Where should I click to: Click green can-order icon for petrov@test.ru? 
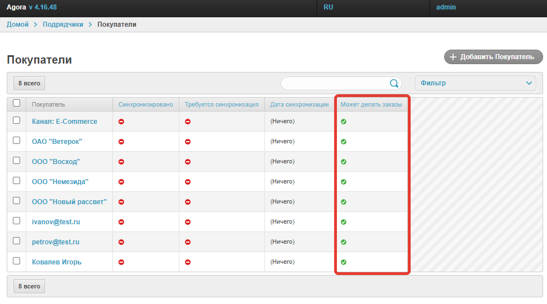point(344,242)
